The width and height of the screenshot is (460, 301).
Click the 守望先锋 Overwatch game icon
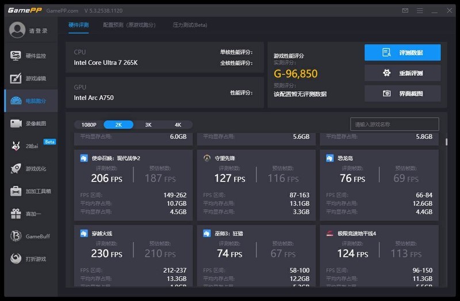click(x=207, y=159)
